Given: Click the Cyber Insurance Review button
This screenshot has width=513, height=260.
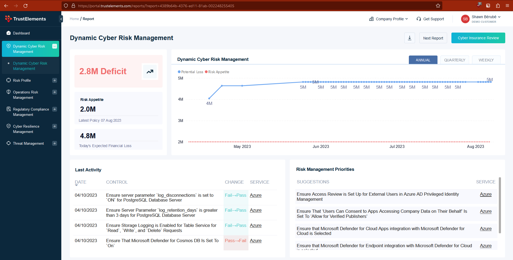Looking at the screenshot, I should [x=478, y=38].
